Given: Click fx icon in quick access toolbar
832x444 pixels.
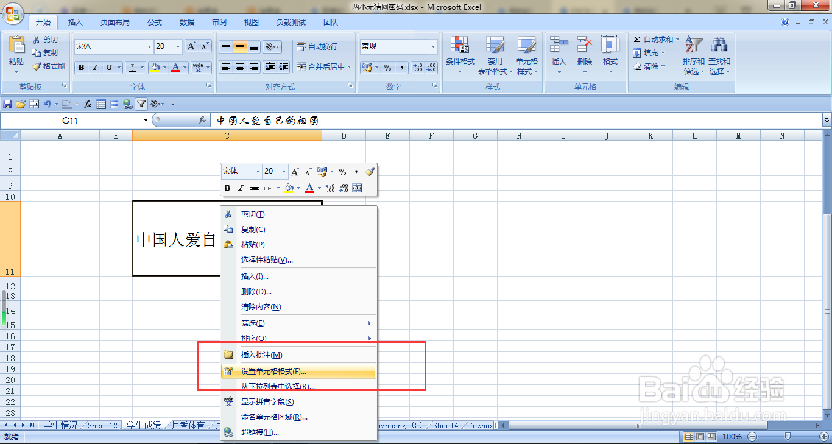Looking at the screenshot, I should [88, 104].
